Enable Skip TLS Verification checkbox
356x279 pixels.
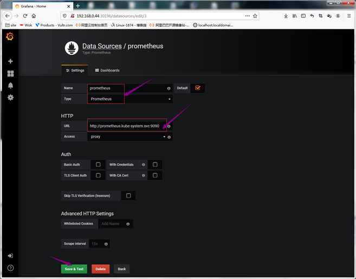pos(128,196)
